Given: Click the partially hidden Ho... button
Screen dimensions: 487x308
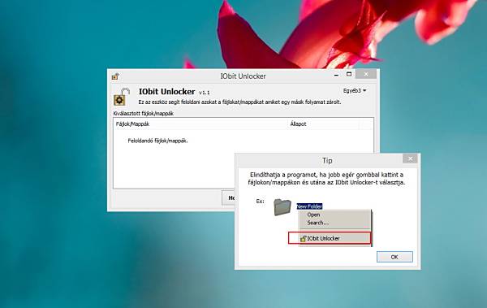Looking at the screenshot, I should pos(228,197).
